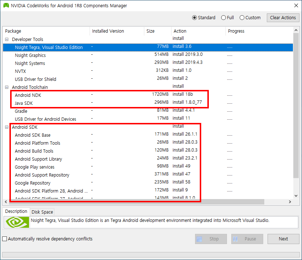The height and width of the screenshot is (260, 302).
Task: Switch to the Disk Space tab
Action: pyautogui.click(x=42, y=212)
